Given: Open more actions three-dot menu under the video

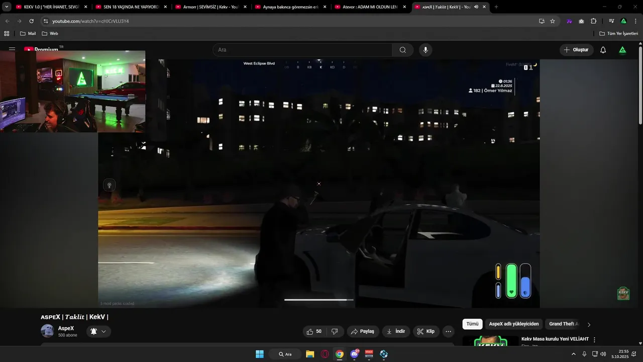Looking at the screenshot, I should 448,331.
